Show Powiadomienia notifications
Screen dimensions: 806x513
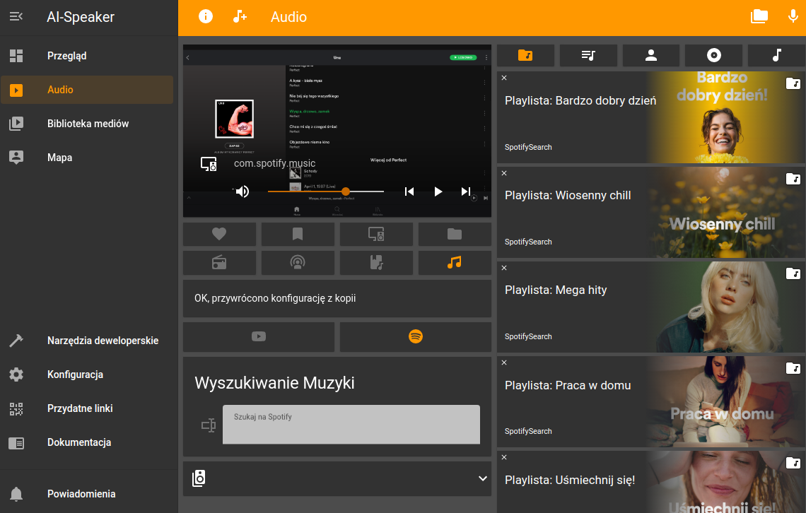(87, 493)
